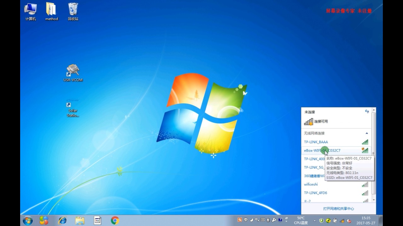Open input method wrench settings icon

pos(274,220)
